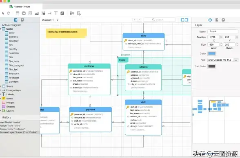Click the export SQL toolbar icon

coord(79,13)
